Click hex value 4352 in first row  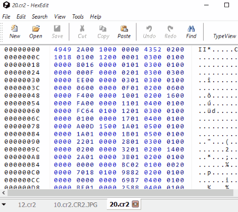(x=153, y=49)
